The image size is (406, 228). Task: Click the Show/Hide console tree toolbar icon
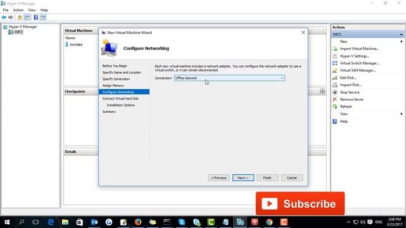click(x=27, y=18)
